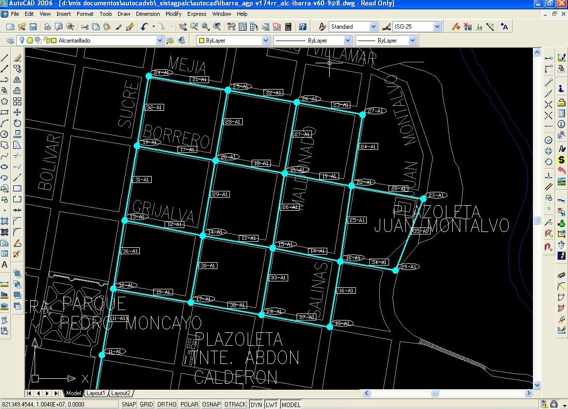Viewport: 568px width, 409px height.
Task: Click the Undo arrow icon
Action: [x=144, y=27]
